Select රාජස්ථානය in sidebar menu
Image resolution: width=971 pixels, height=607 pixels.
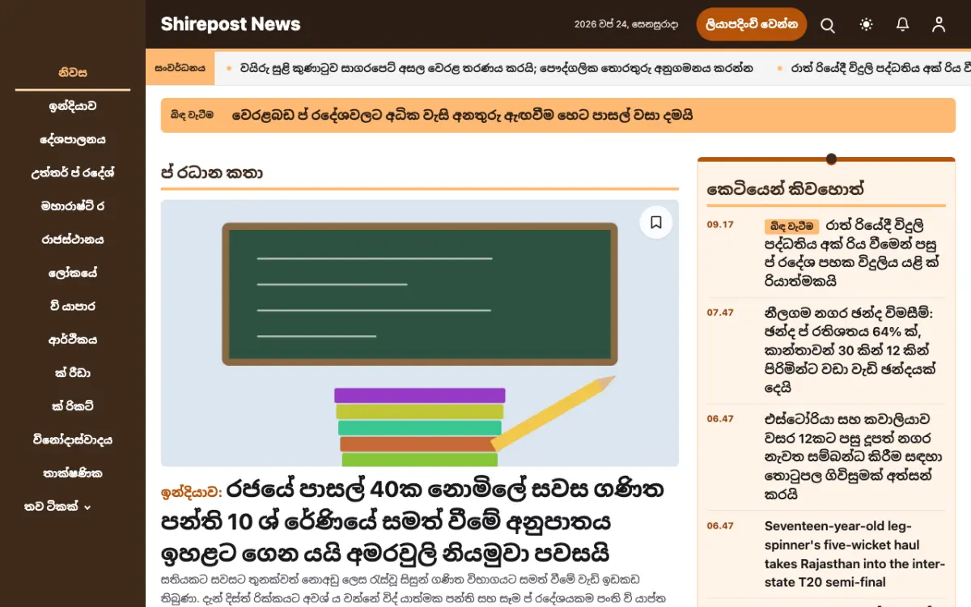tap(73, 240)
